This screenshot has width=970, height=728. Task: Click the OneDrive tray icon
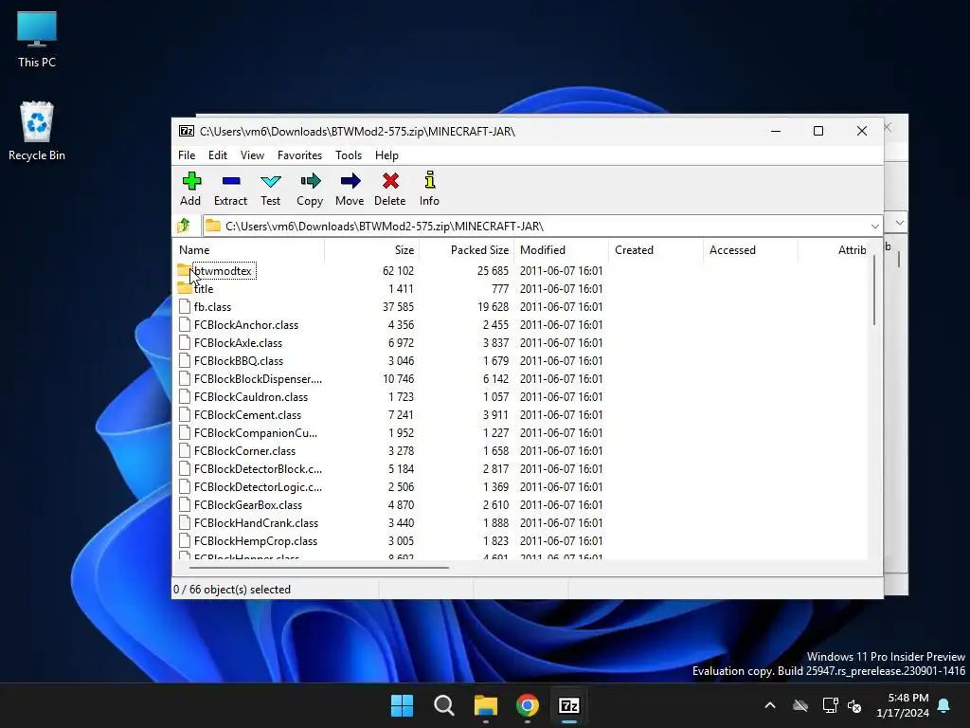tap(800, 705)
